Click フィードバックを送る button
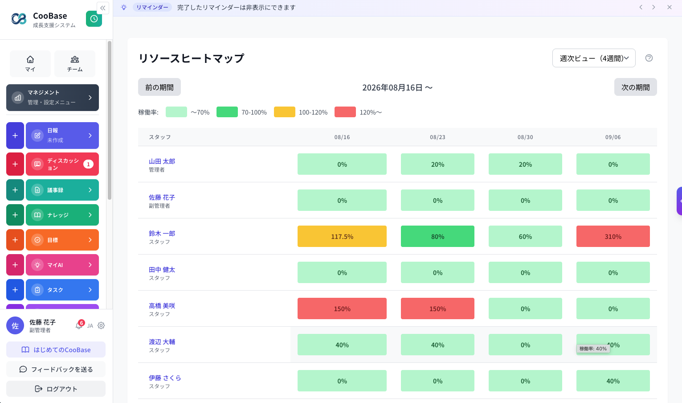 [x=56, y=369]
